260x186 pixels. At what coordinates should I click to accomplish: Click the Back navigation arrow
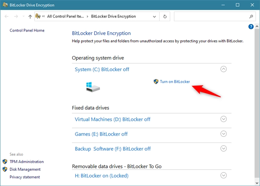click(x=6, y=16)
